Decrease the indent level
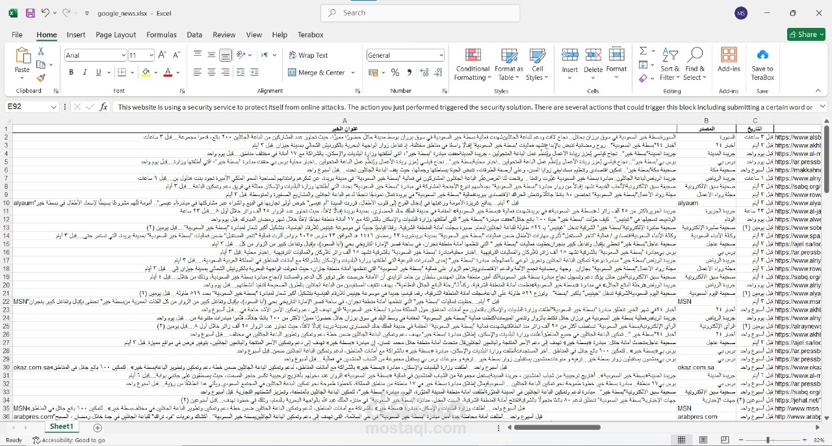The image size is (832, 446). tap(240, 72)
